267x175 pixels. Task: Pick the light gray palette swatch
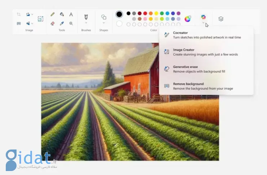click(134, 19)
